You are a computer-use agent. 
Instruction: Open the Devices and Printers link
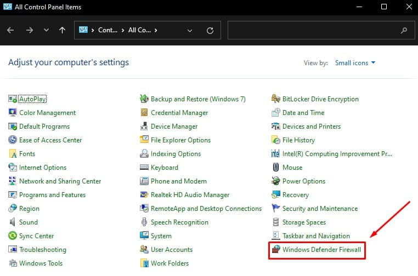click(x=312, y=127)
